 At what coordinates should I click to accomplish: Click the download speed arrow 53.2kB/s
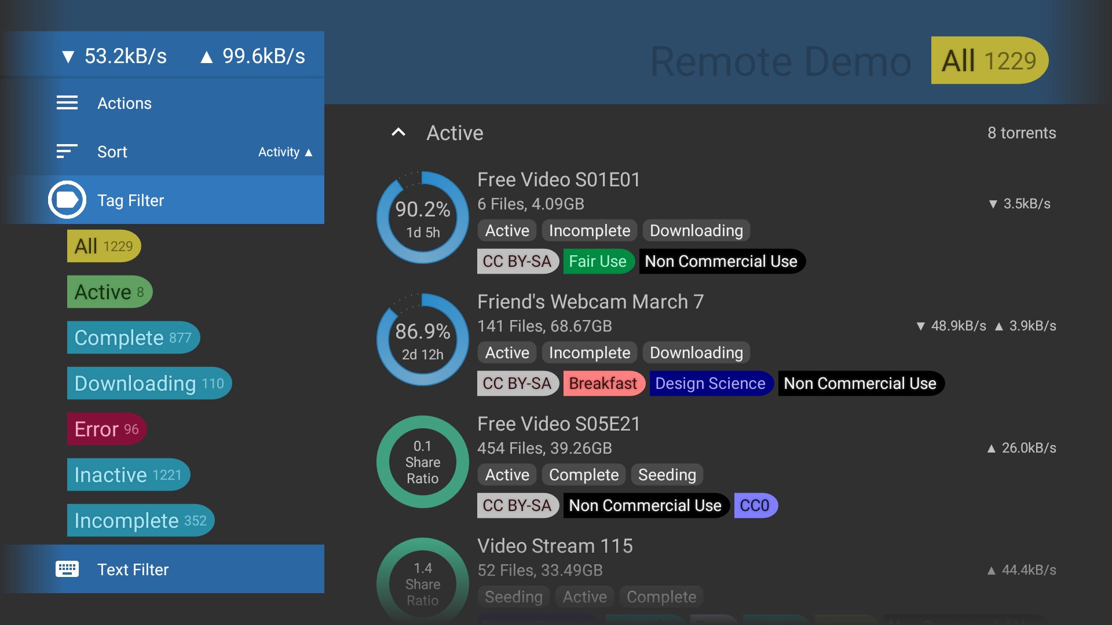click(x=68, y=57)
